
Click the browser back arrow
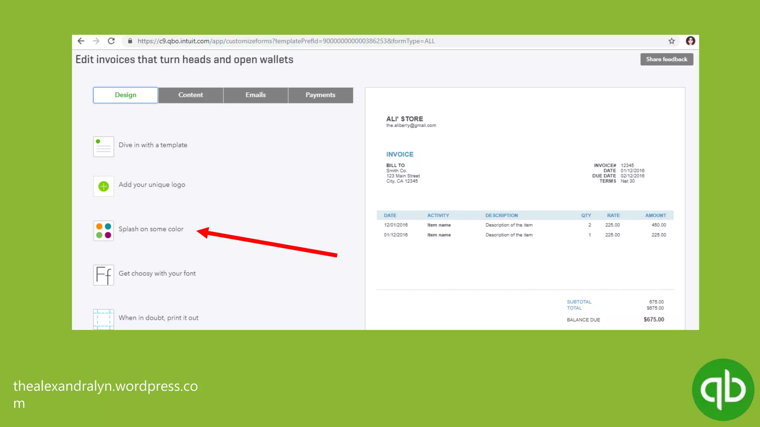pyautogui.click(x=81, y=41)
